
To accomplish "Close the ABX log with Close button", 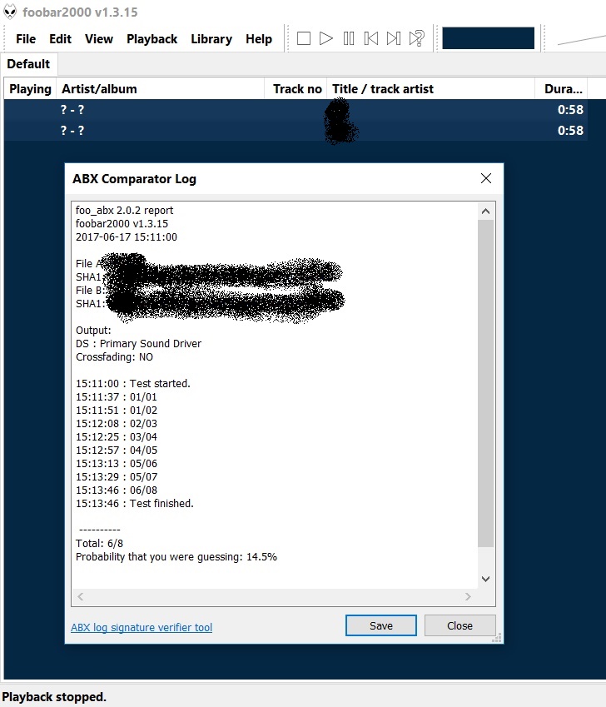I will [x=459, y=625].
